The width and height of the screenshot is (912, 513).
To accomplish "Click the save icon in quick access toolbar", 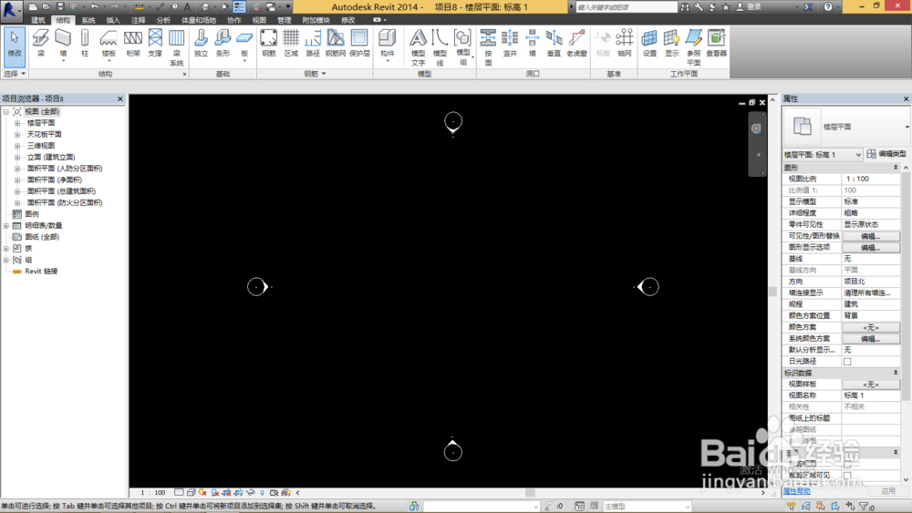I will pyautogui.click(x=60, y=7).
